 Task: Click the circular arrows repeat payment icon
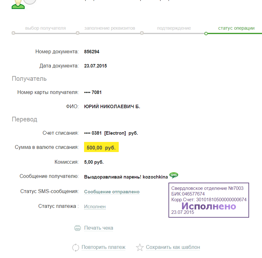(x=76, y=248)
